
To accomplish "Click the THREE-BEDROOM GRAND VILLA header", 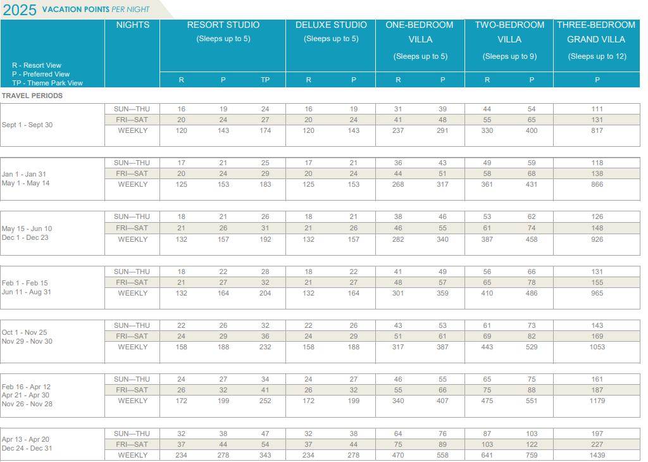I will point(596,32).
